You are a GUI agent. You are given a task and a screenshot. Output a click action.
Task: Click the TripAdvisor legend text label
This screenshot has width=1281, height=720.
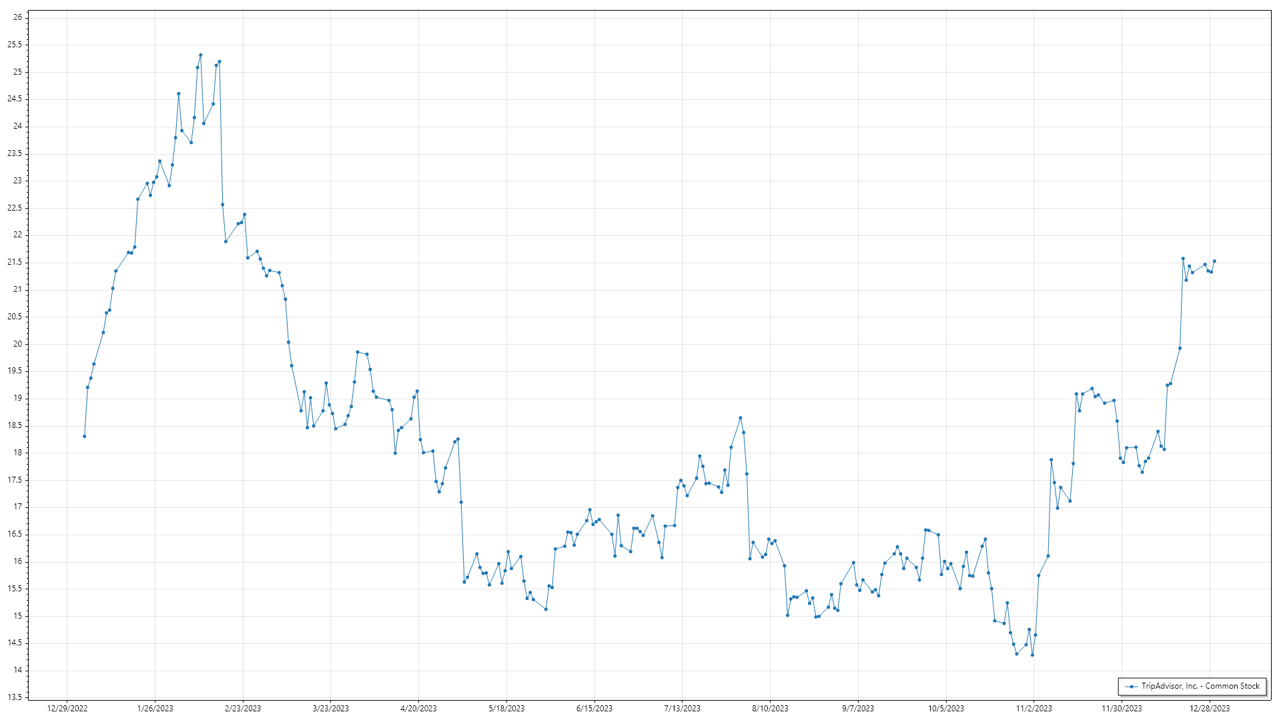(1200, 686)
